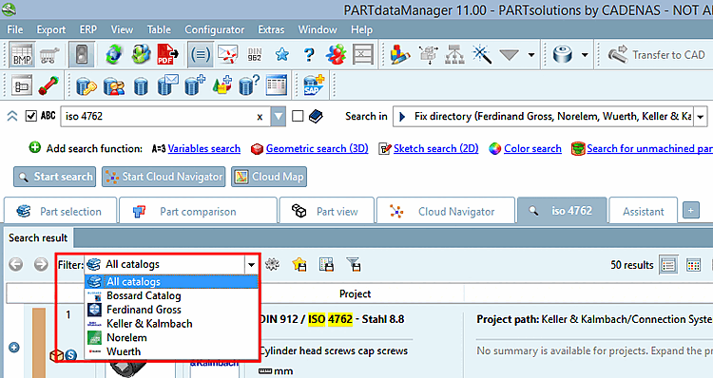
Task: Switch to list view results display
Action: pos(668,265)
